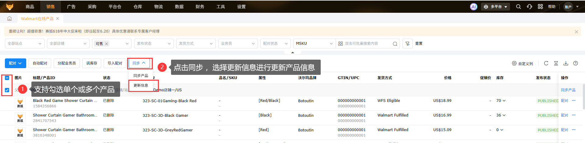Viewport: 585px width, 143px height.
Task: Open the 业务员 dropdown
Action: (238, 44)
